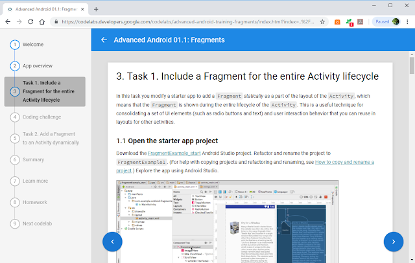Viewport: 415px width, 263px height.
Task: Go to the next step with the round blue button
Action: (394, 242)
